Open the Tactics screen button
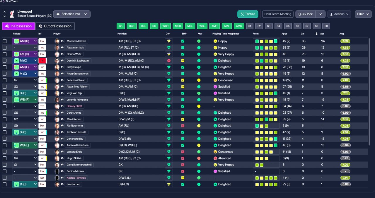Viewport: 375px width, 198px height. (x=248, y=14)
